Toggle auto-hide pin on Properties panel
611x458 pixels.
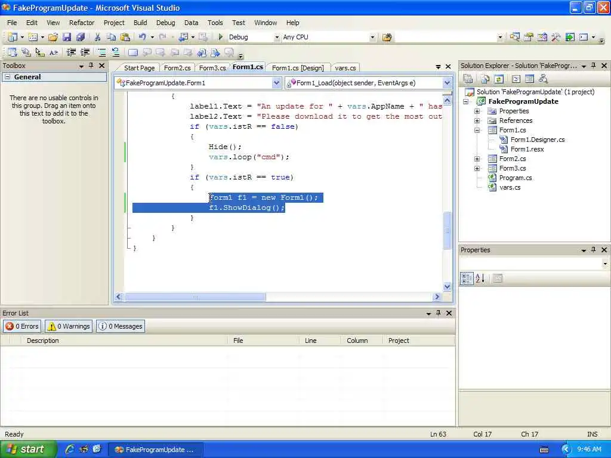point(594,250)
